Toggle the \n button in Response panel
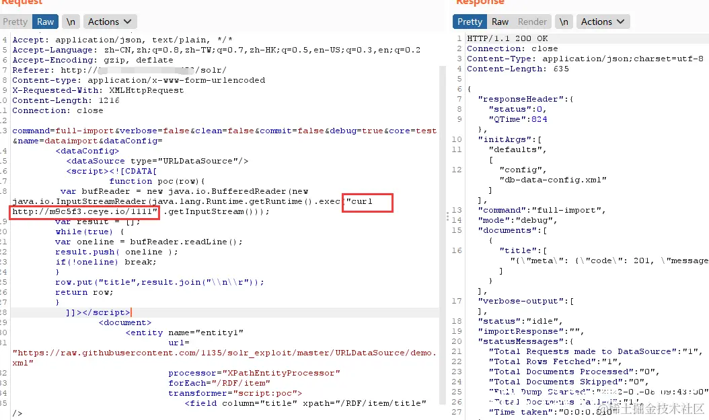Viewport: 709px width, 420px height. pos(564,22)
